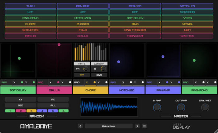The height and width of the screenshot is (133, 218).
Task: Open the preset list menu icon
Action: pos(144,126)
